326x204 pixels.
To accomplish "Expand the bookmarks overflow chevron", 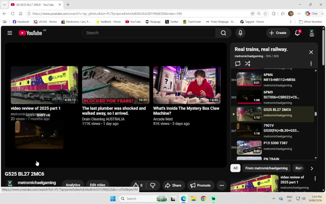I will (290, 22).
